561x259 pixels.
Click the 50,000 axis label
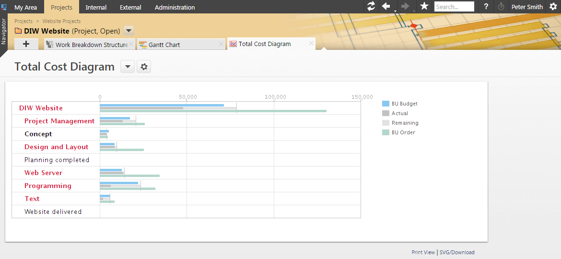188,97
